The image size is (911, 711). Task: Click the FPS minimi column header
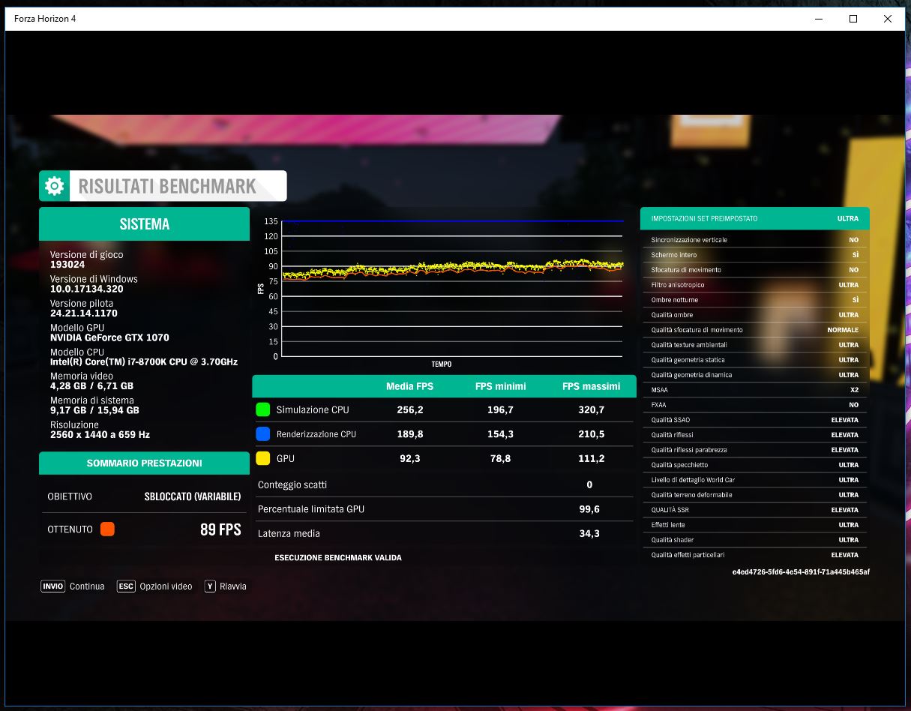tap(500, 386)
